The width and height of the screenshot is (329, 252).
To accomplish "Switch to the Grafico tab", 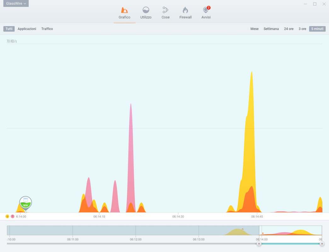I will [x=124, y=13].
